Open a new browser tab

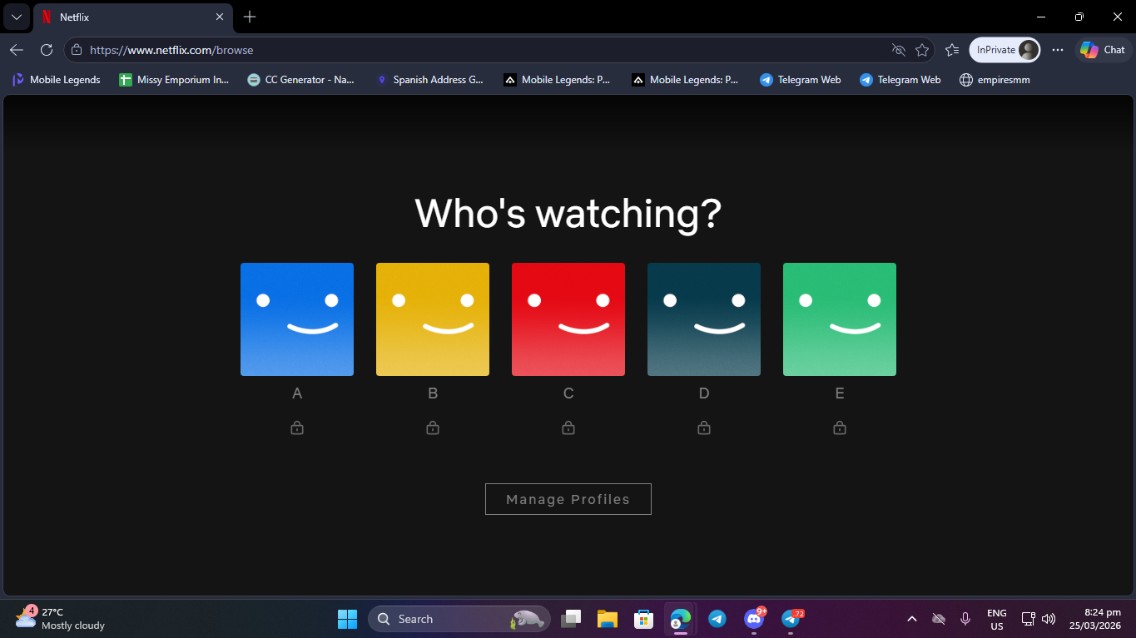tap(250, 17)
